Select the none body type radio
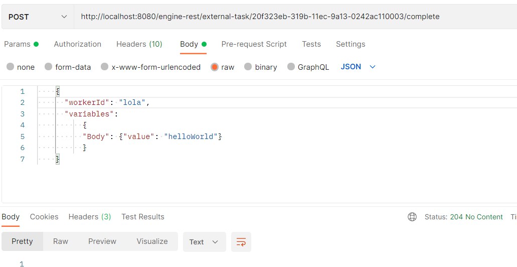 10,67
